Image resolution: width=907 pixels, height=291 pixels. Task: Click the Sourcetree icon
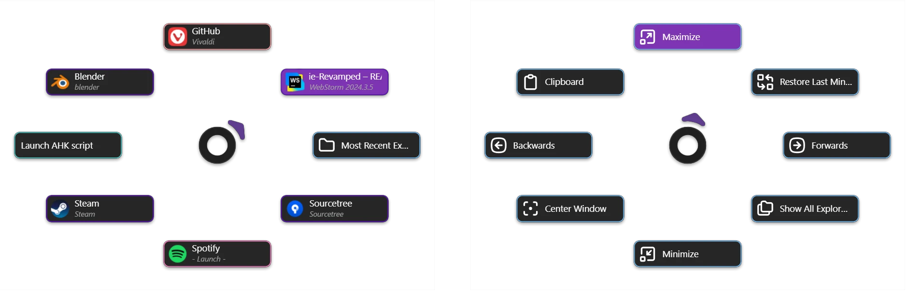295,208
